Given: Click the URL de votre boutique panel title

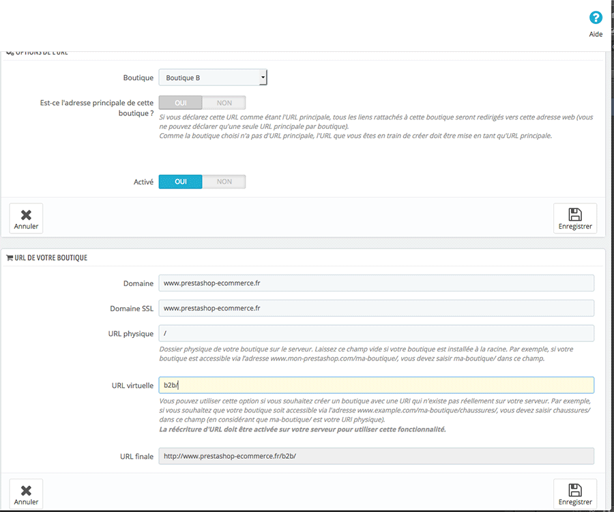Looking at the screenshot, I should [x=50, y=258].
